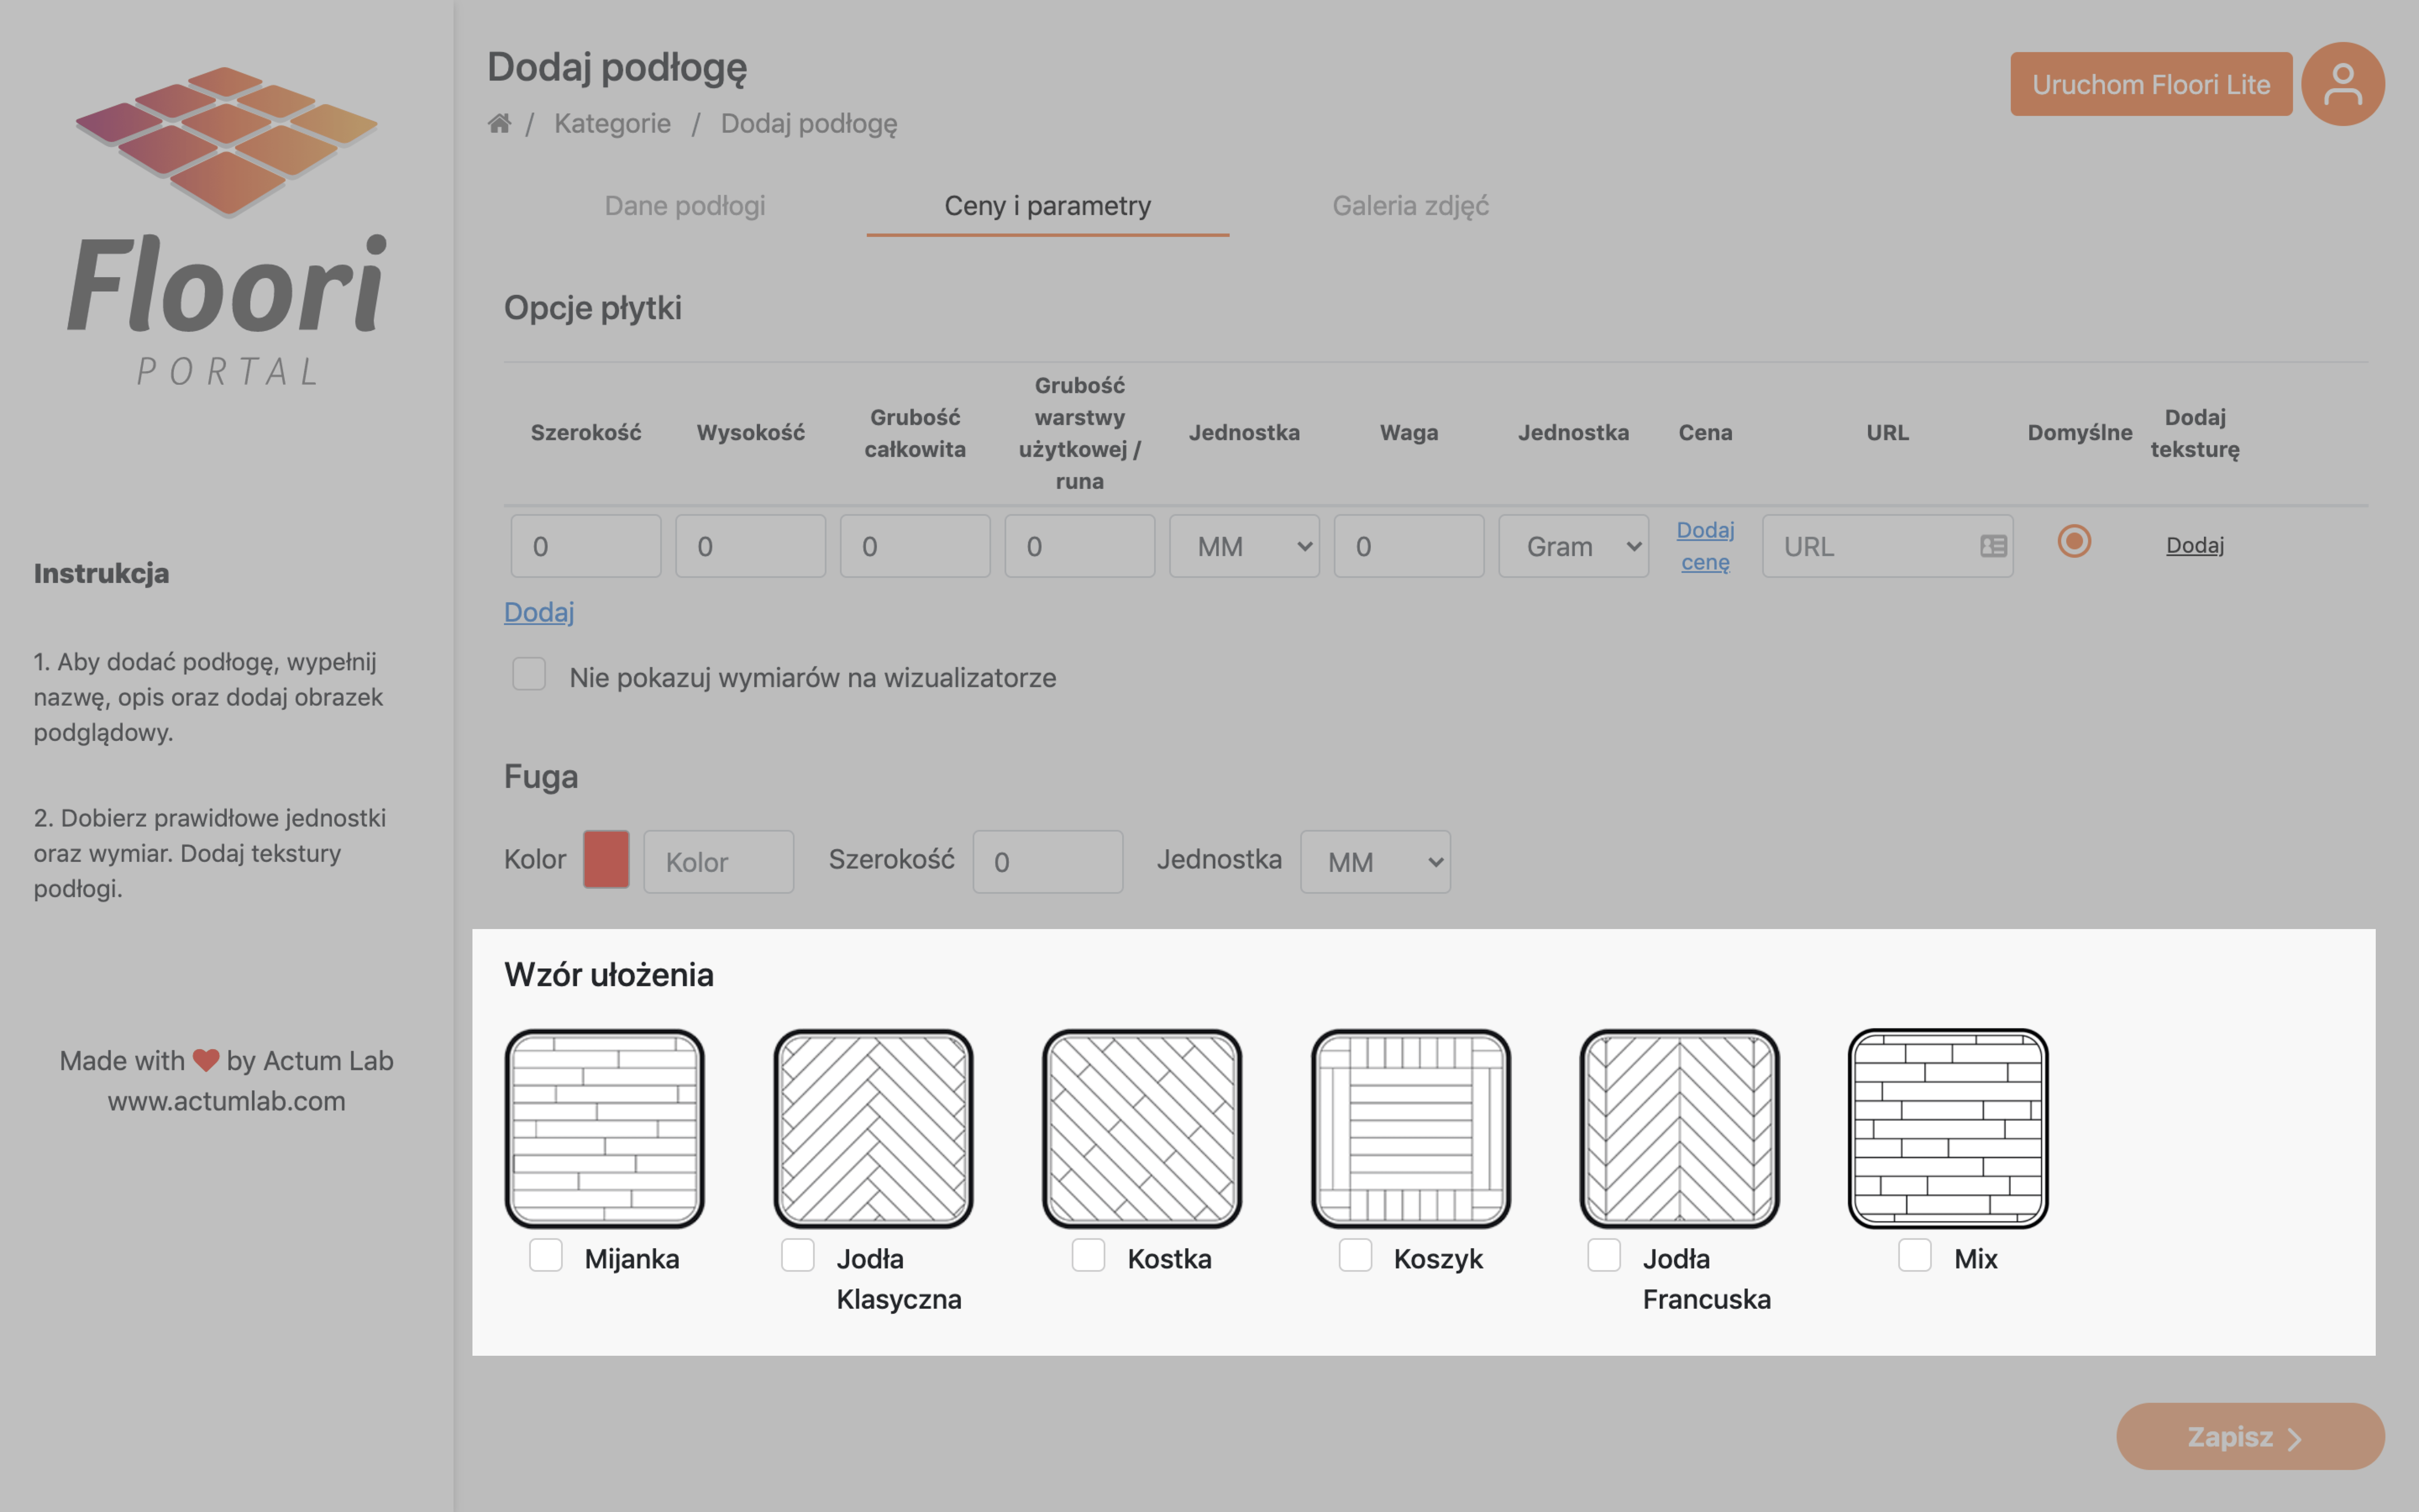Open the www.actumlab.com link
This screenshot has height=1512, width=2419.
tap(227, 1101)
